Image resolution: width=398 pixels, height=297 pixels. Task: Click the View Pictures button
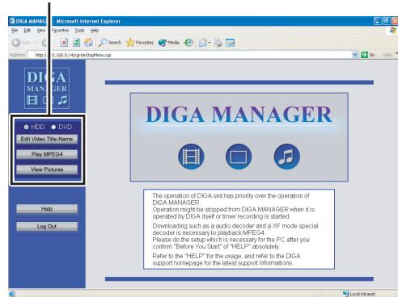click(47, 169)
